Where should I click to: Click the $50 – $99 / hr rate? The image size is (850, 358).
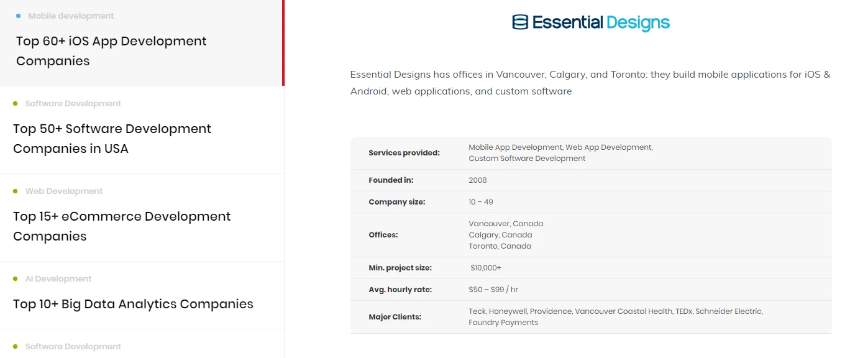[x=493, y=290]
